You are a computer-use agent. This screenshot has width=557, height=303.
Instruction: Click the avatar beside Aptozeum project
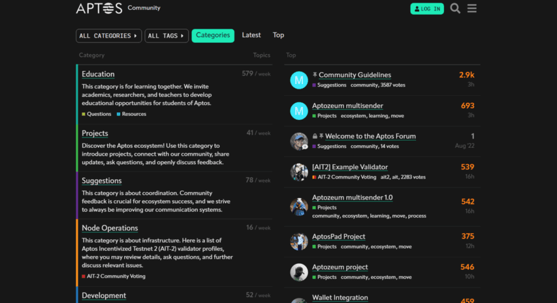(299, 272)
